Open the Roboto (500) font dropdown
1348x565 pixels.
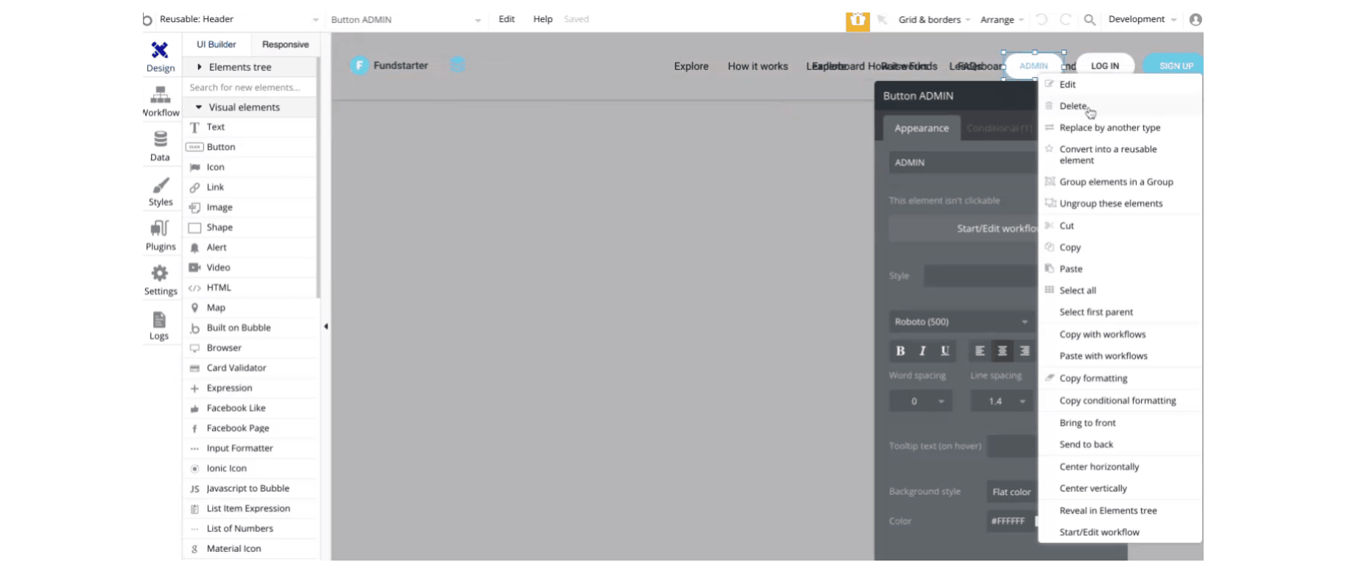[x=961, y=321]
